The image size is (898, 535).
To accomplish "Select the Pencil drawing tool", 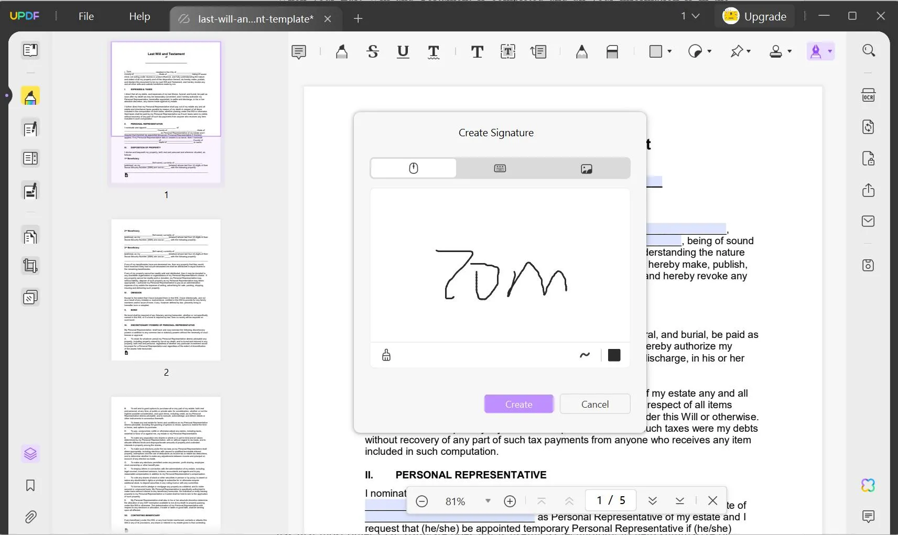I will 581,51.
